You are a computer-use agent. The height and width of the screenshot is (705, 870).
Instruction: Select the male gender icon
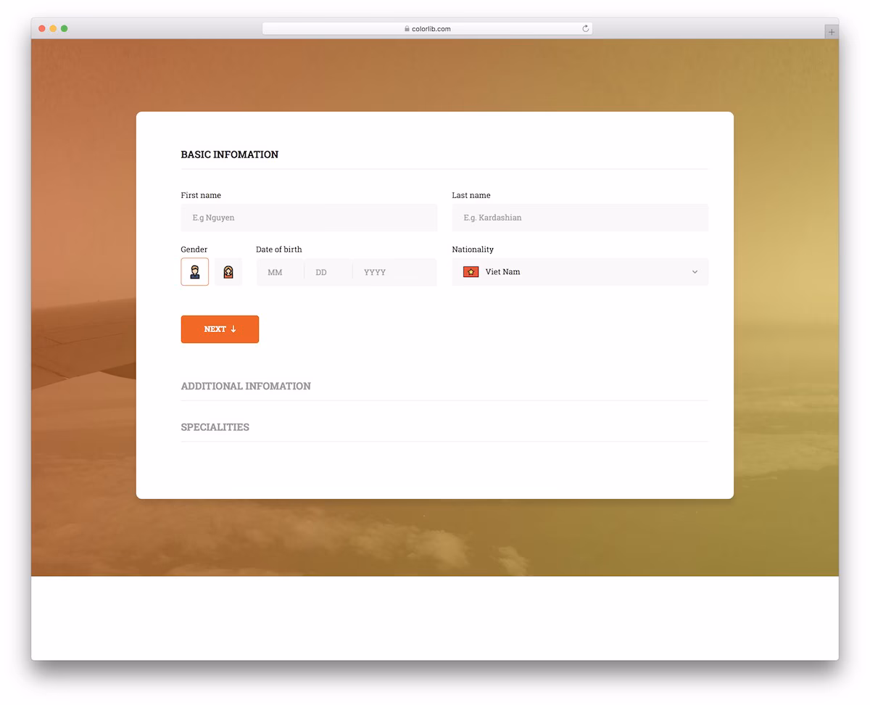coord(194,272)
